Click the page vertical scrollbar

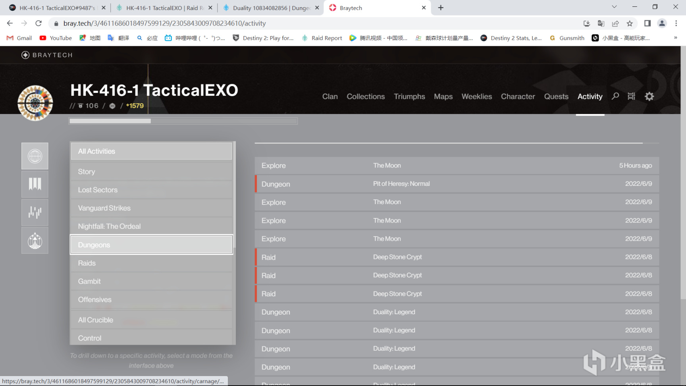683,173
